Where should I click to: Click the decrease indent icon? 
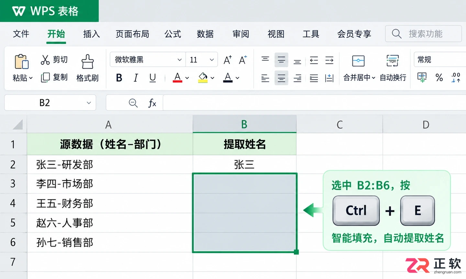point(314,60)
